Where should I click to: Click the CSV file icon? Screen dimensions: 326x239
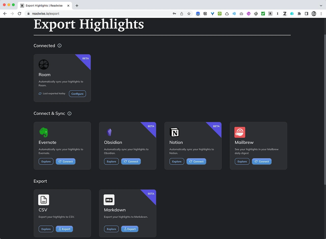point(44,200)
